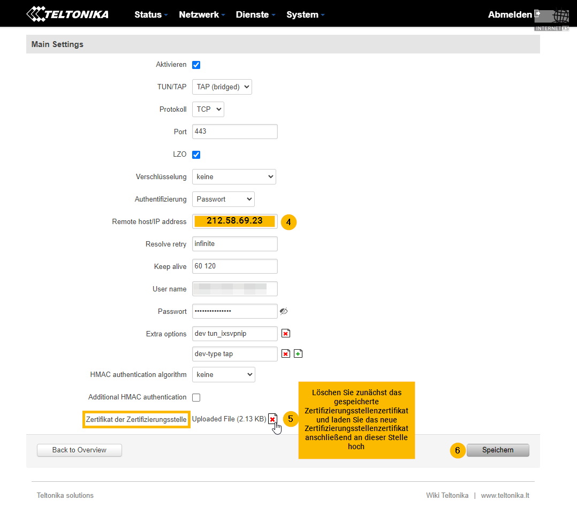Click the 'dev tun_ixsvpnip' extra options field

[x=235, y=333]
